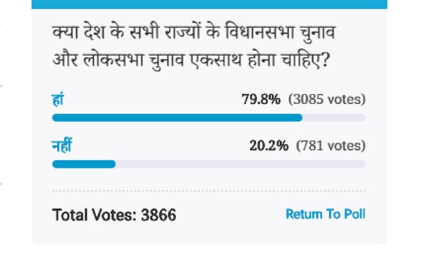This screenshot has height=263, width=421.
Task: Click the dotted divider above Total Votes
Action: (x=209, y=191)
